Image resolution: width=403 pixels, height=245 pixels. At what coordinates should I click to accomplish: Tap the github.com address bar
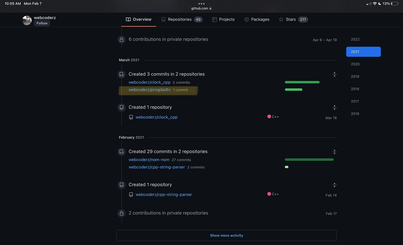point(201,8)
